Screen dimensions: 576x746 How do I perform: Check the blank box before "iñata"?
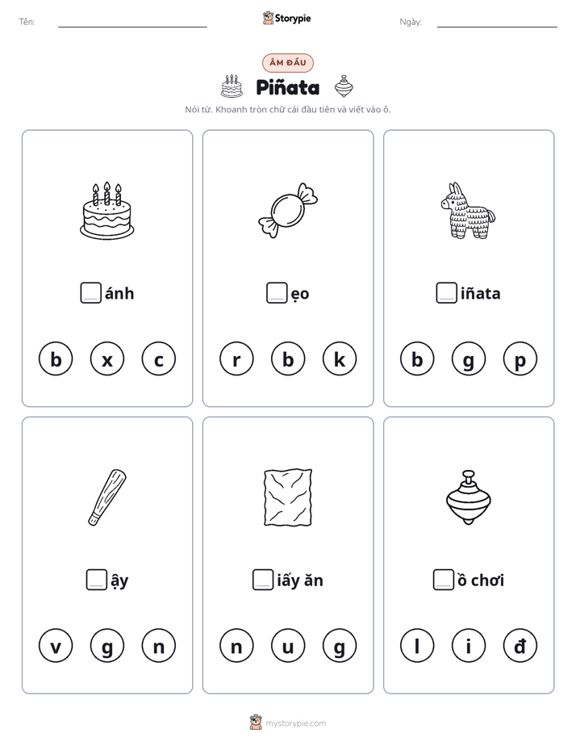pos(446,293)
